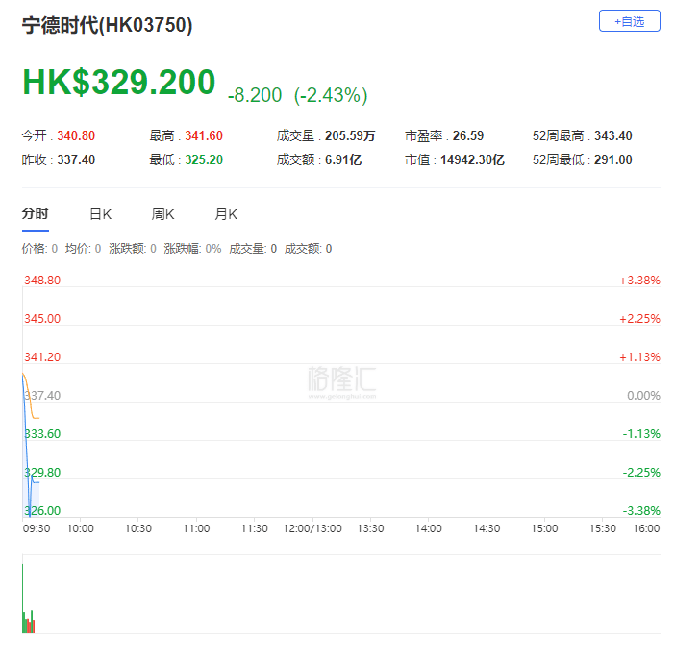Click the 均价 readout in the chart header
Image resolution: width=699 pixels, height=660 pixels.
pos(83,249)
